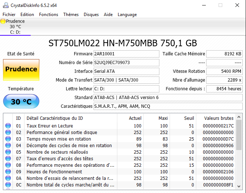
Task: Click the power-on count field 2289 x
Action: (224, 80)
